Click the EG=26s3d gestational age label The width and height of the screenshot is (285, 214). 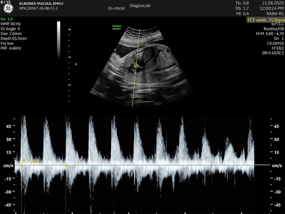click(116, 8)
